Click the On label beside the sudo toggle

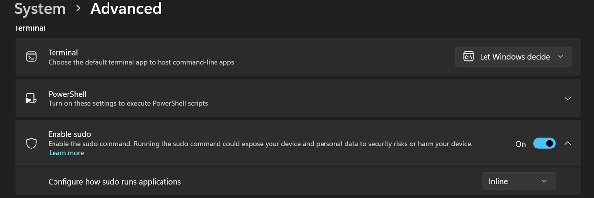(520, 144)
